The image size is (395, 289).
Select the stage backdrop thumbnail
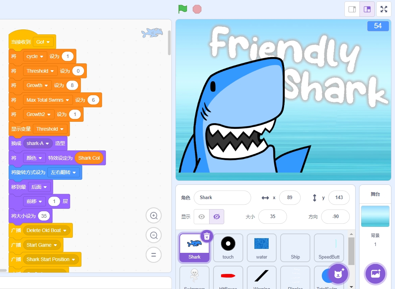point(375,216)
